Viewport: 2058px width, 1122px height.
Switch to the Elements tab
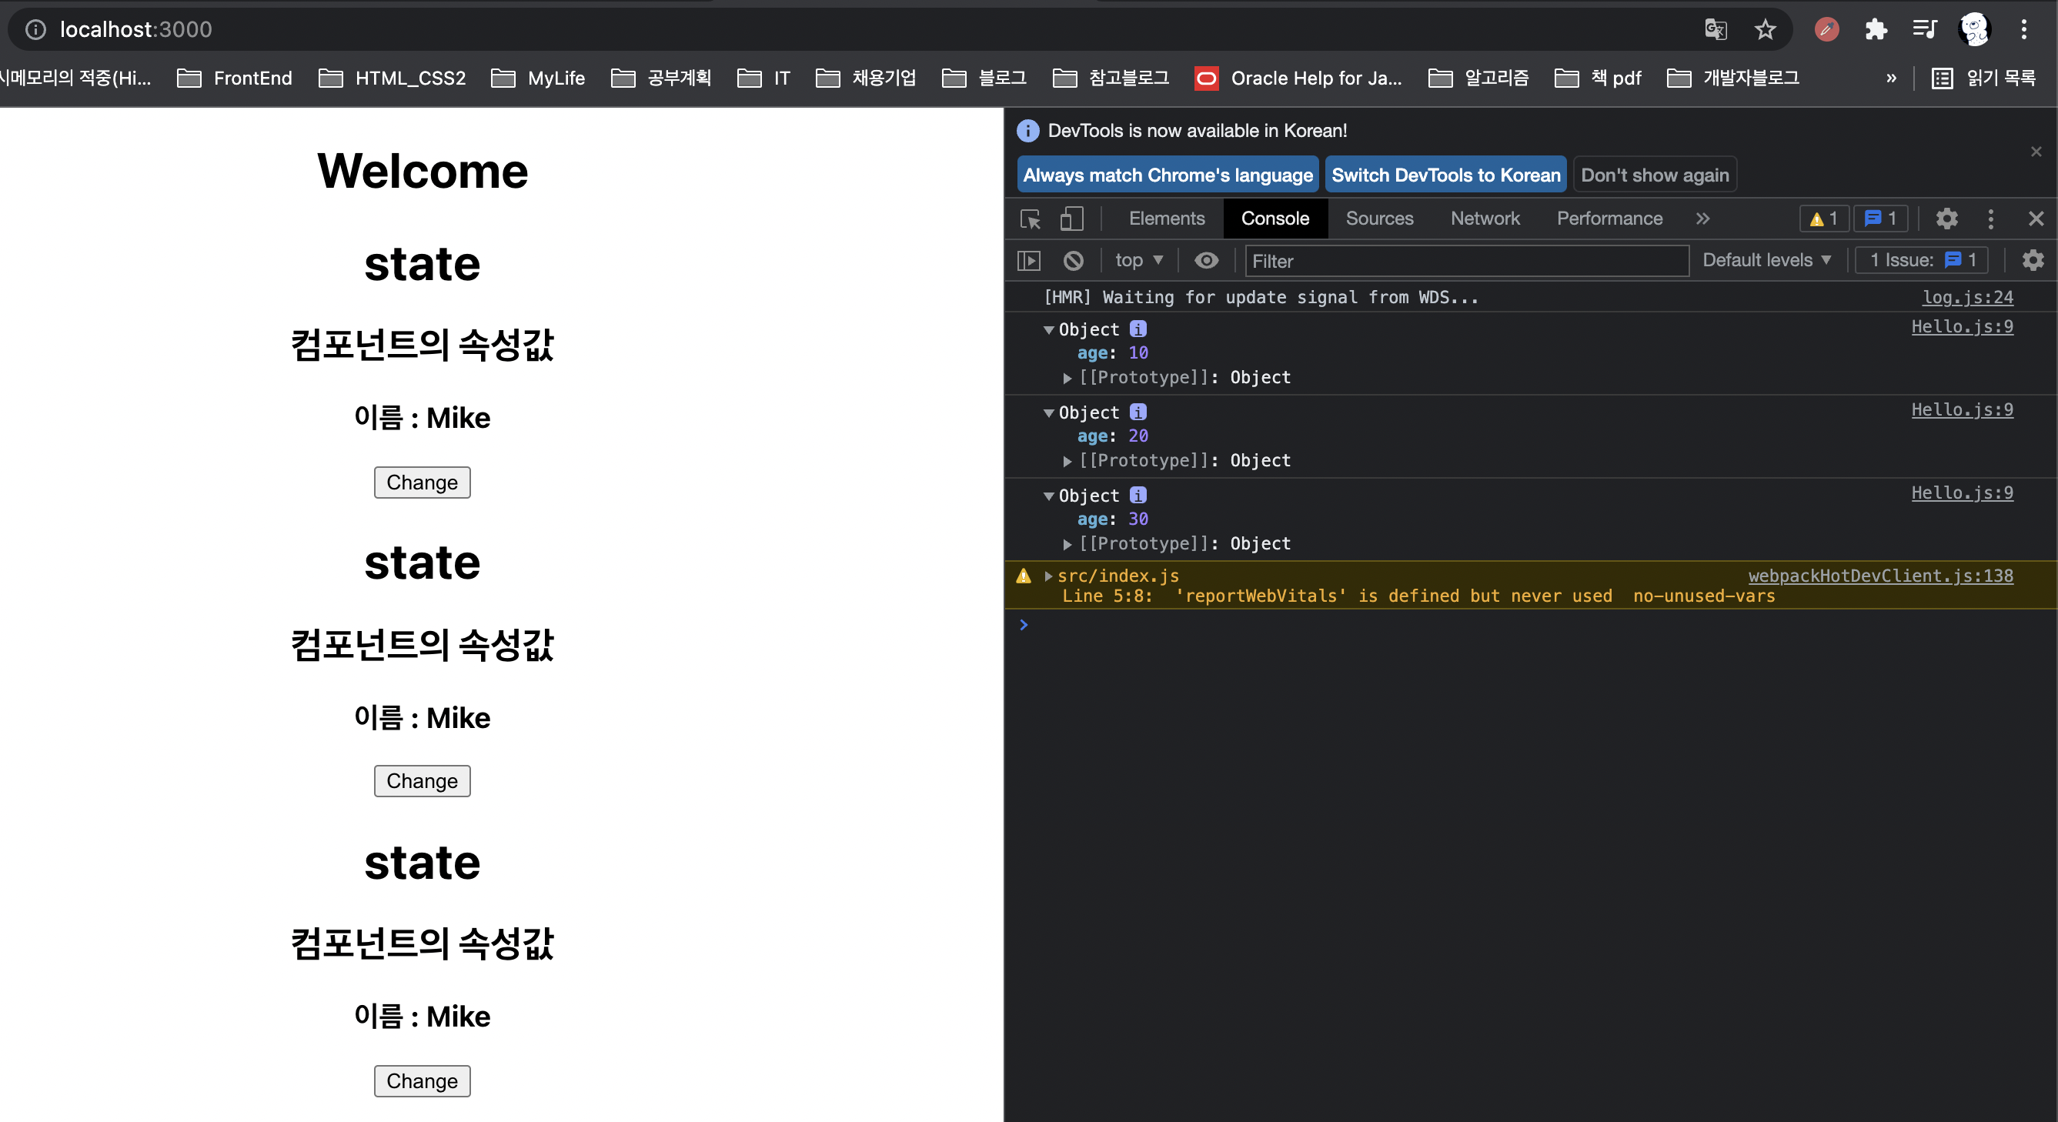coord(1167,219)
